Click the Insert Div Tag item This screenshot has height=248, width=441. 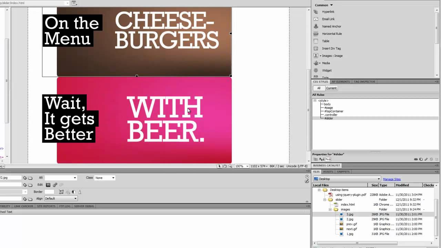[327, 48]
